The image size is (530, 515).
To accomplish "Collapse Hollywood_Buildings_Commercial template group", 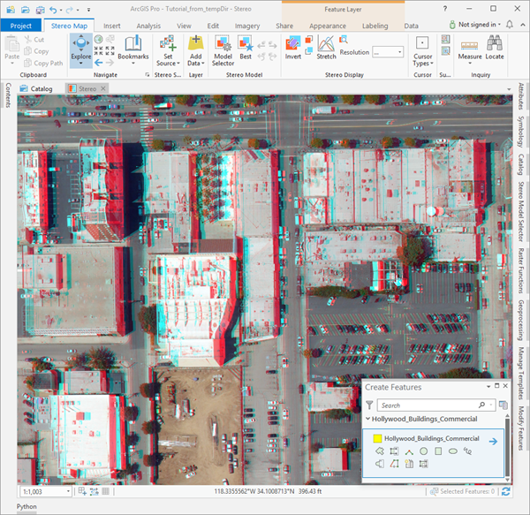I will 367,419.
